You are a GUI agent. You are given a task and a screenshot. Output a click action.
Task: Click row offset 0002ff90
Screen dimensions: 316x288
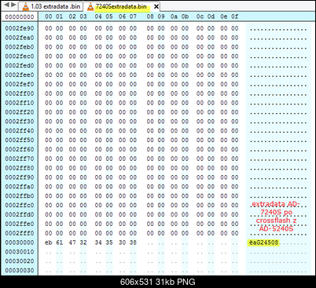click(20, 177)
